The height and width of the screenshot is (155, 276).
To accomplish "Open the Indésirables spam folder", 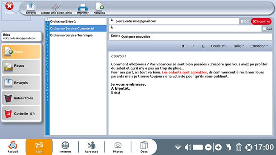I will tap(21, 98).
